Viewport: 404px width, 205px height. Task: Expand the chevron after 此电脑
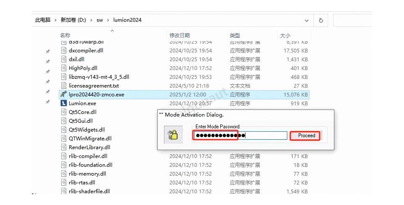click(x=55, y=20)
